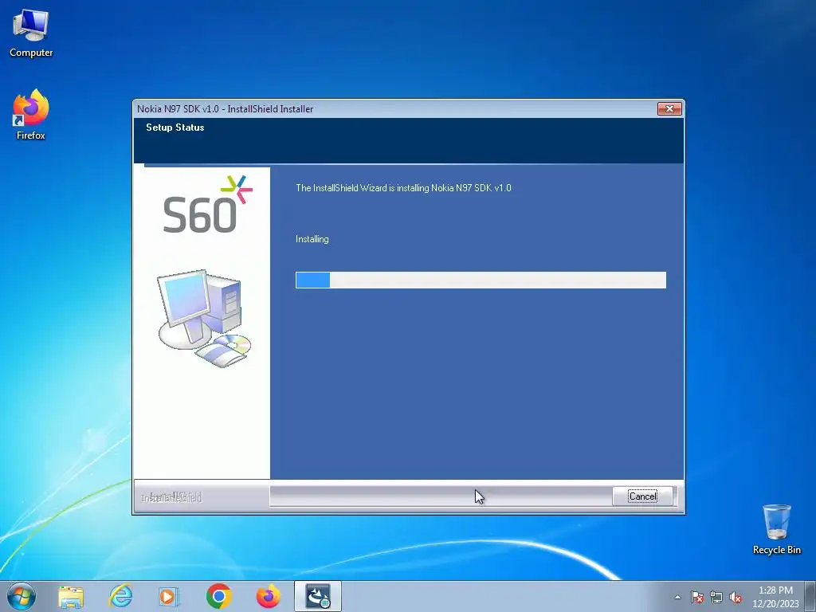Open Windows Media Player from the taskbar
816x612 pixels.
click(169, 596)
